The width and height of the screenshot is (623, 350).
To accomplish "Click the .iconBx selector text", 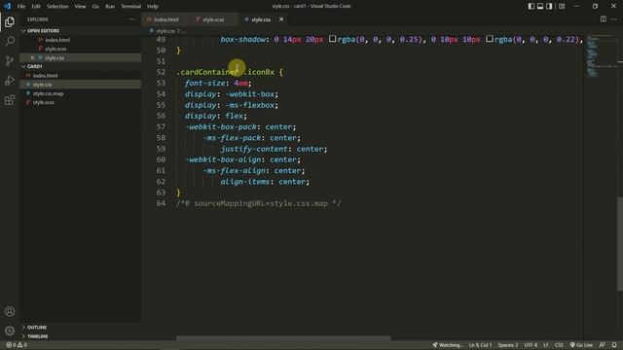I will pyautogui.click(x=259, y=72).
